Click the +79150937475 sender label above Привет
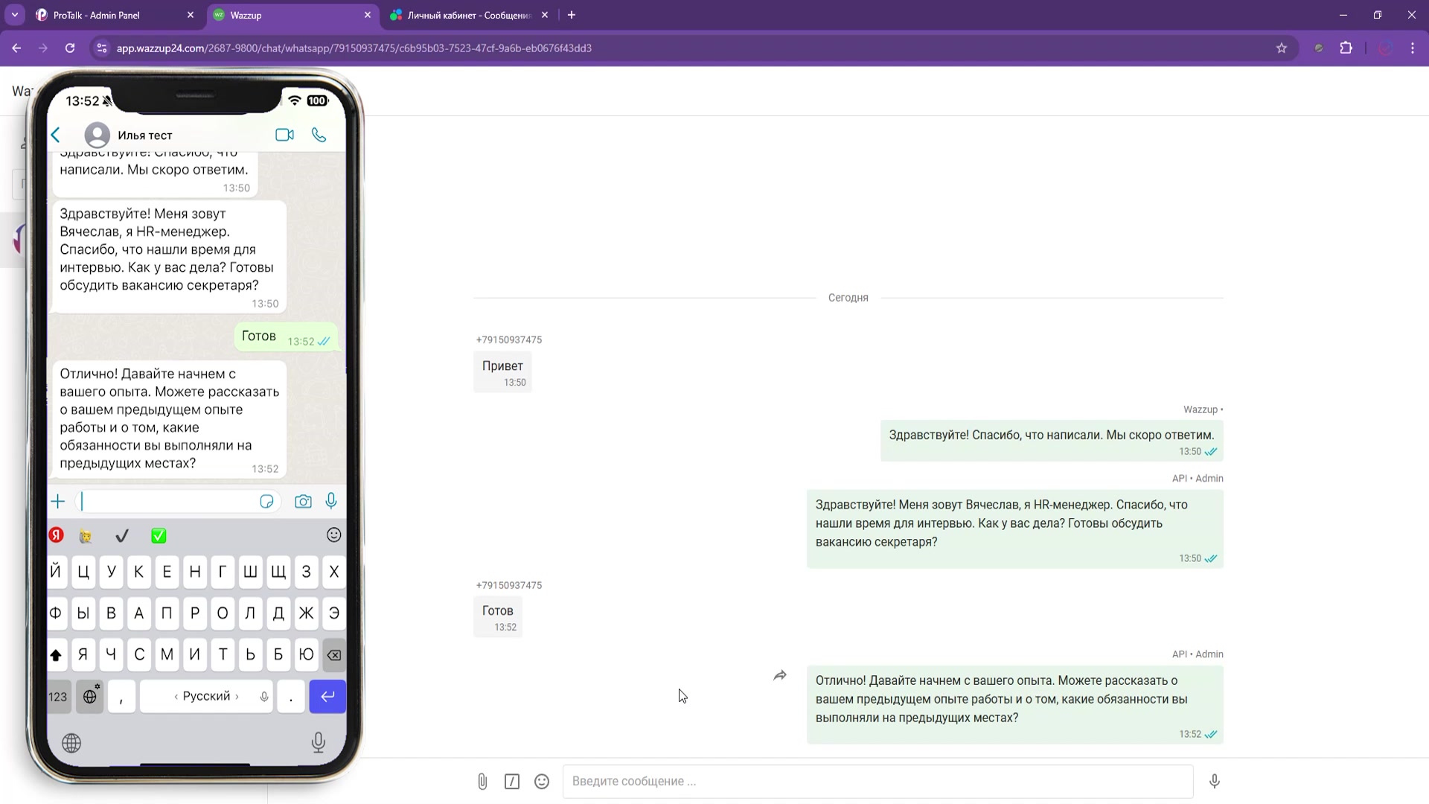This screenshot has height=804, width=1429. [509, 339]
